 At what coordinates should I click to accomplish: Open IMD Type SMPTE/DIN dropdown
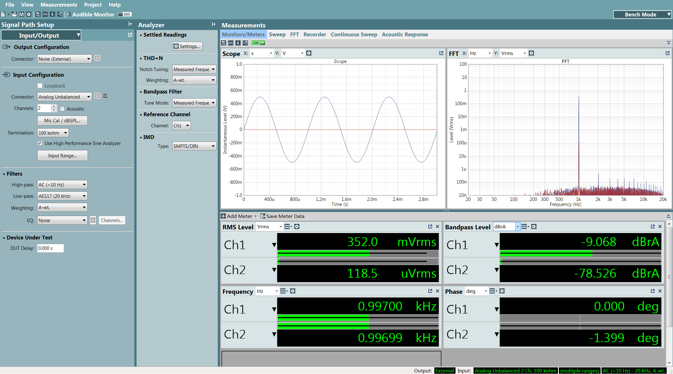pyautogui.click(x=194, y=146)
